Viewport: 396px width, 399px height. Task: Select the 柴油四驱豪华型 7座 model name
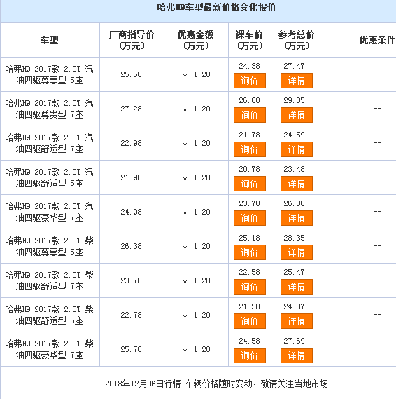tap(50, 349)
